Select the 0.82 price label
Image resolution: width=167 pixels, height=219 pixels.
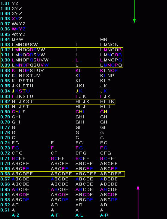pyautogui.click(x=5, y=102)
